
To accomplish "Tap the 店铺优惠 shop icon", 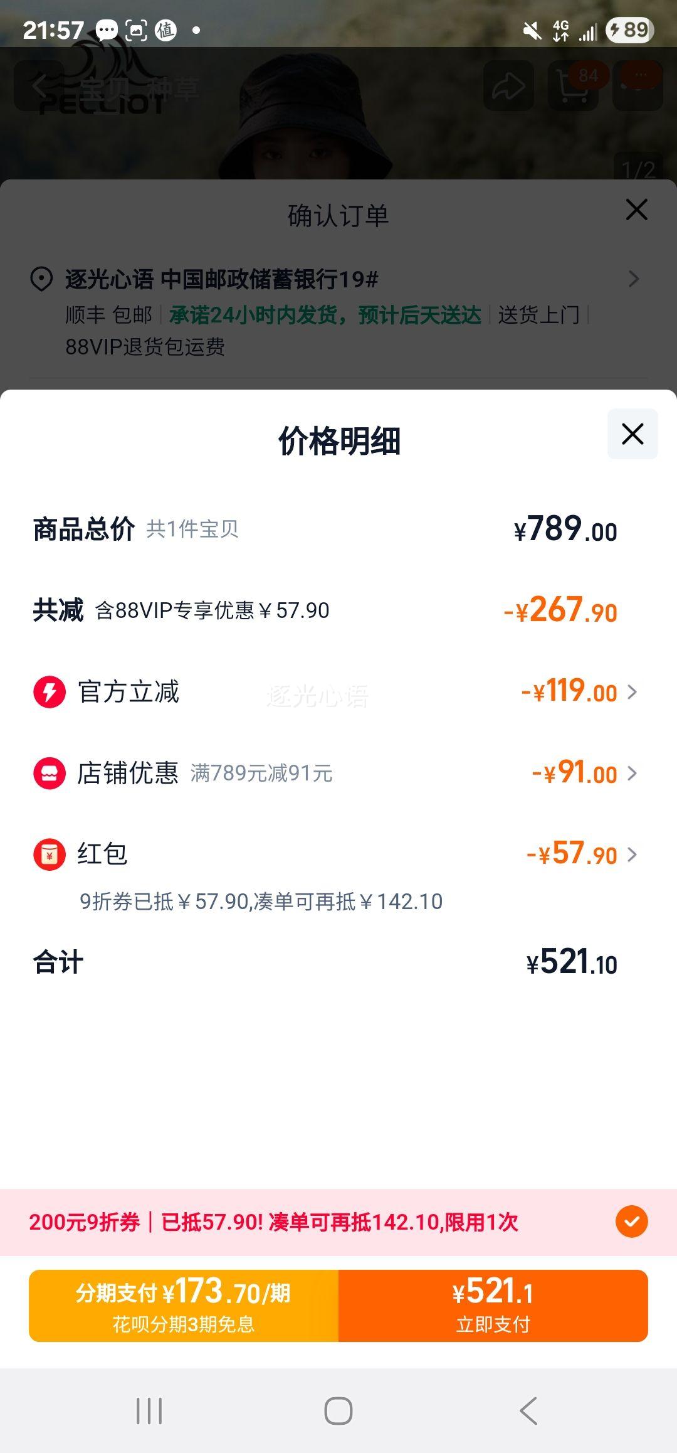I will click(x=50, y=773).
